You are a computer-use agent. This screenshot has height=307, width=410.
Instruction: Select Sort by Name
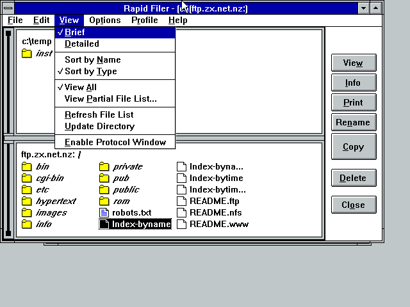point(115,59)
